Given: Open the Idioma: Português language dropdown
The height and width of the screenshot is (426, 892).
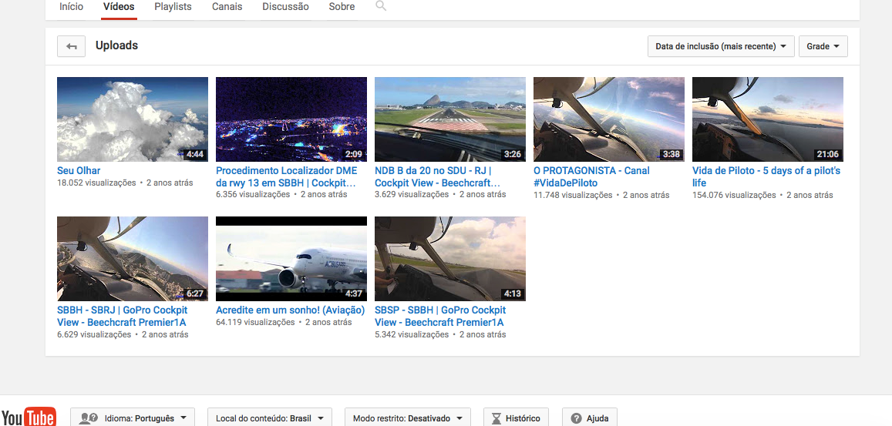Looking at the screenshot, I should click(133, 418).
